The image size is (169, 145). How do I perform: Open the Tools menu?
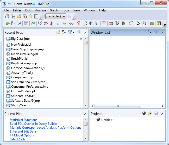click(66, 10)
